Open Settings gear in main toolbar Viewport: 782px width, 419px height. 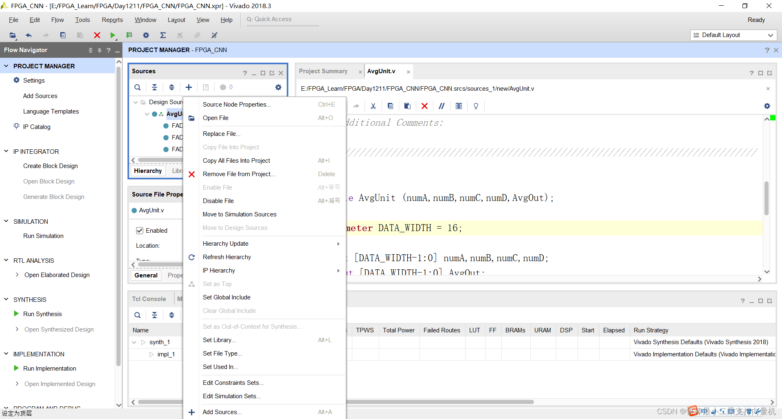[x=146, y=35]
